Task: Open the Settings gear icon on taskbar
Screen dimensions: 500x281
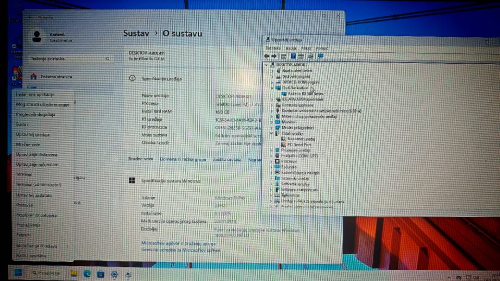Action: (114, 274)
